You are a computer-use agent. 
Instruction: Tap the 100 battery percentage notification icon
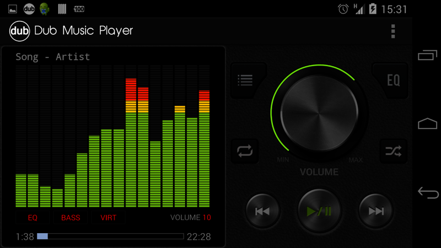pos(79,9)
